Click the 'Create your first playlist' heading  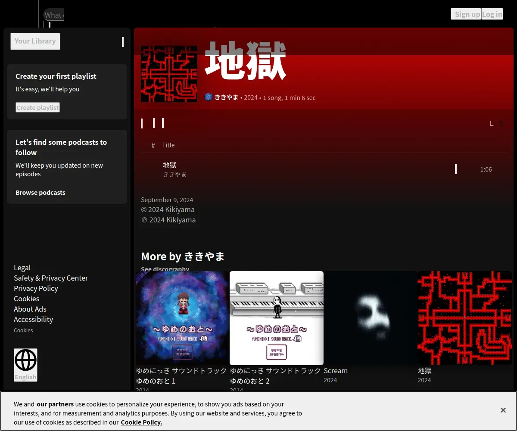click(56, 76)
